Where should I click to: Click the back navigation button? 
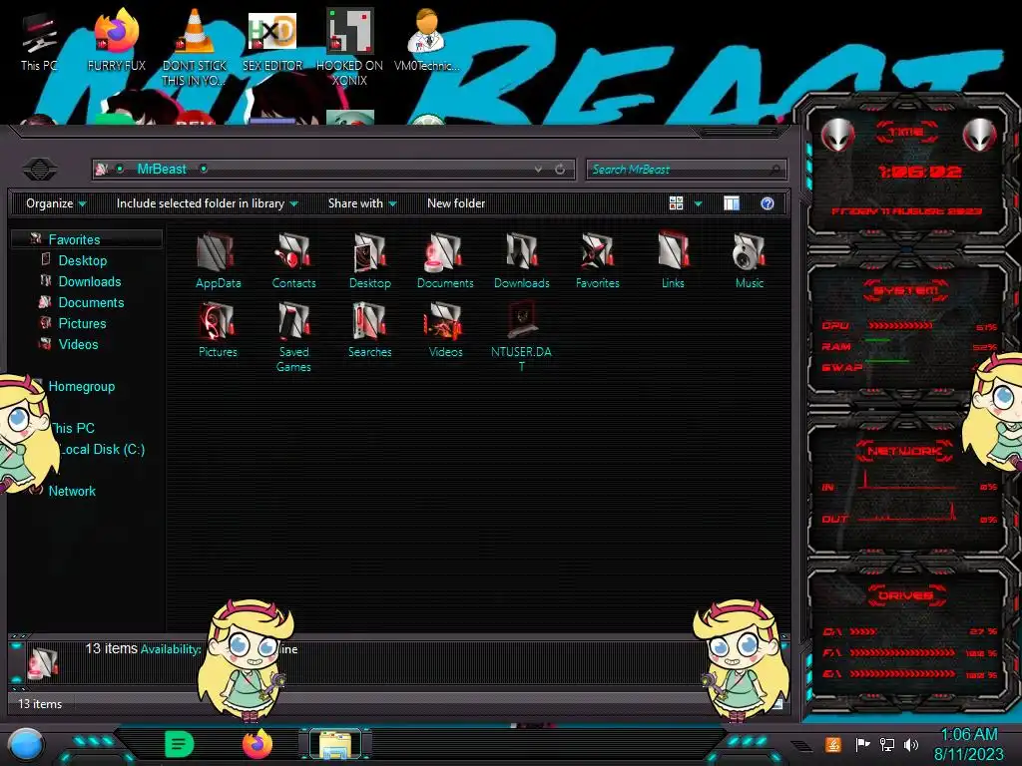40,170
